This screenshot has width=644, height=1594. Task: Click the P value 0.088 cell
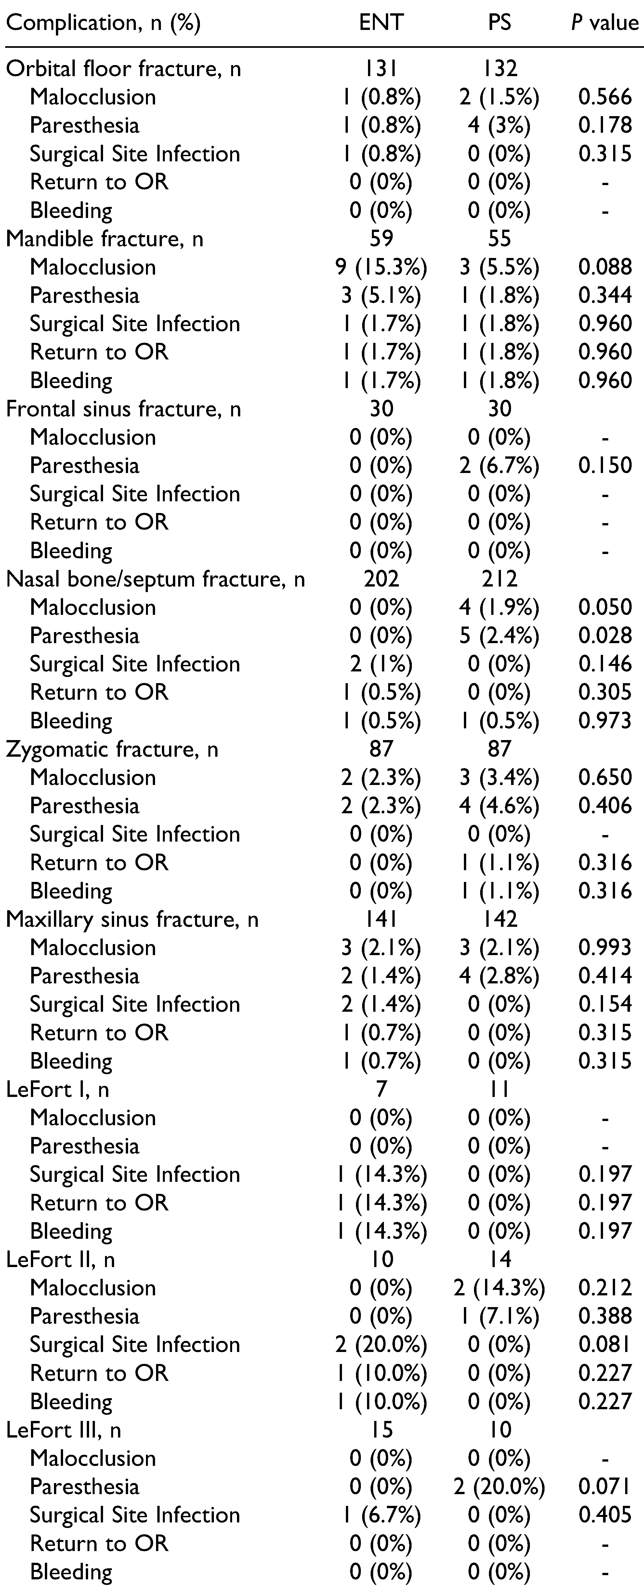[x=604, y=267]
